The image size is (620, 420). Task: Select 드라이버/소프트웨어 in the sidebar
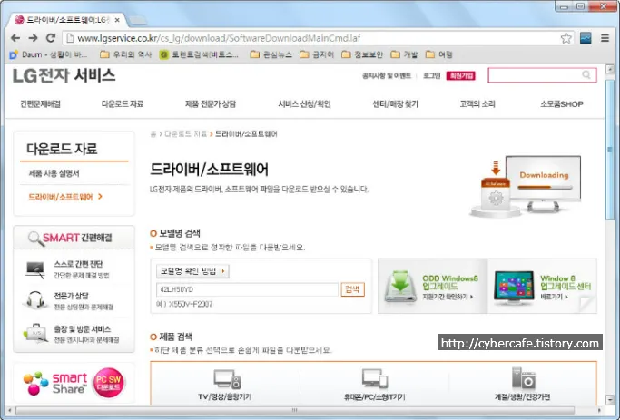point(64,197)
